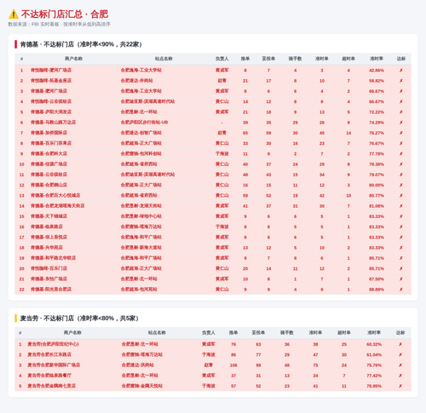Click the ✗ mark in the 74.29% row
The width and height of the screenshot is (426, 413).
click(x=401, y=123)
